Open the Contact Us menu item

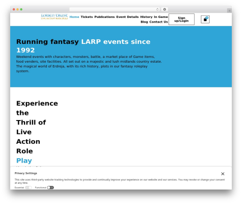pyautogui.click(x=159, y=22)
